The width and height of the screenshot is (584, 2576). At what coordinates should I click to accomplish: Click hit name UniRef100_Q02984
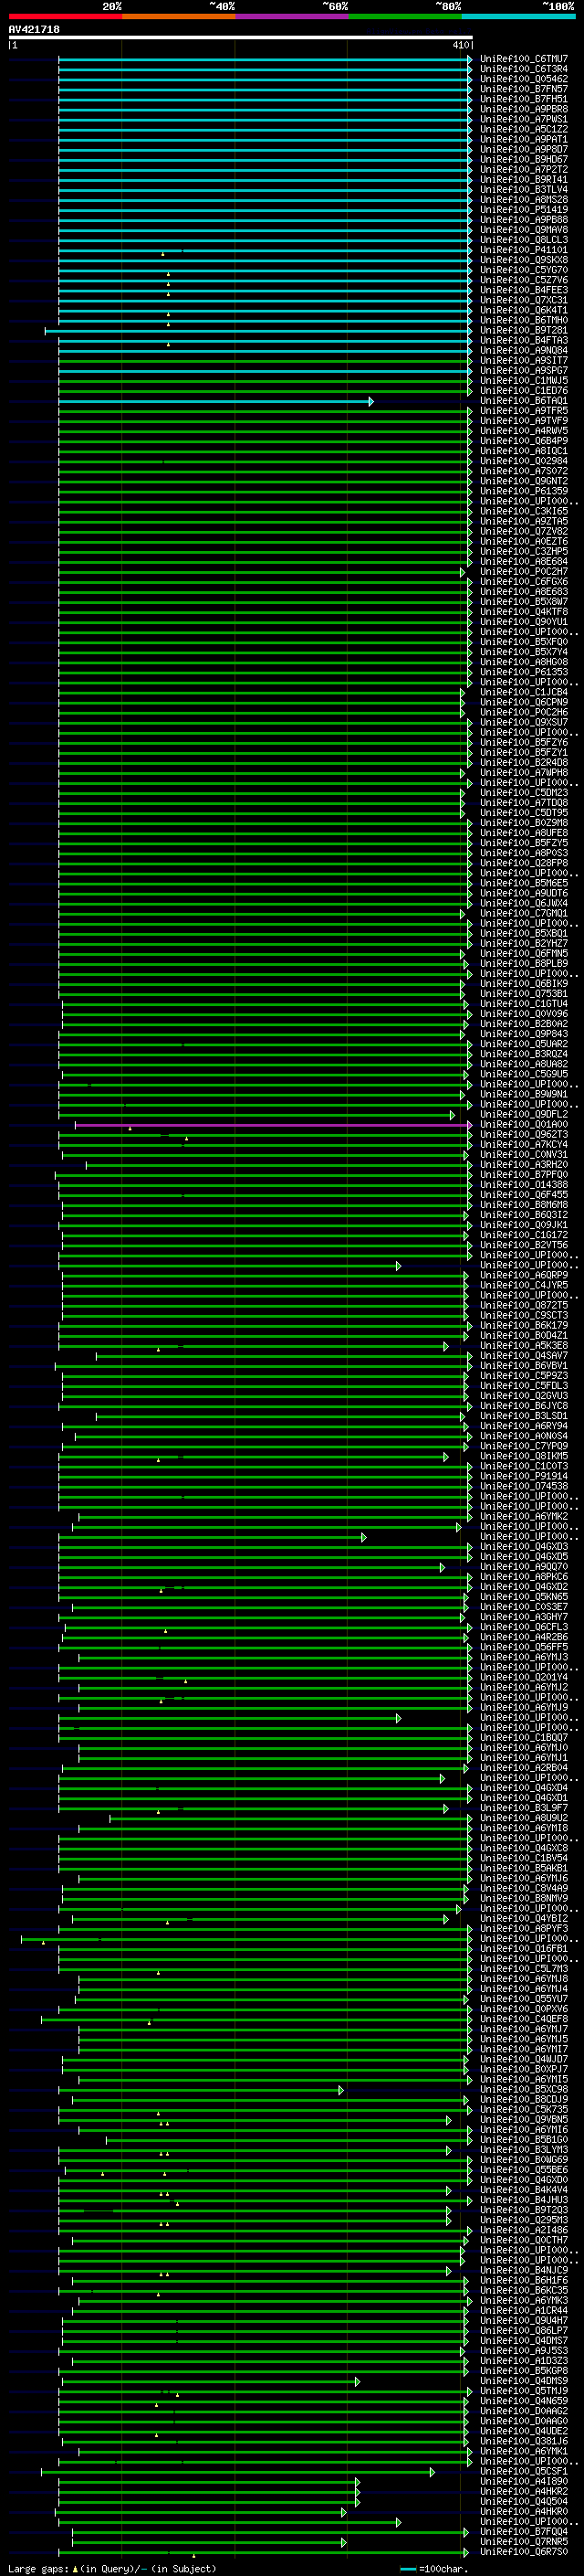524,461
